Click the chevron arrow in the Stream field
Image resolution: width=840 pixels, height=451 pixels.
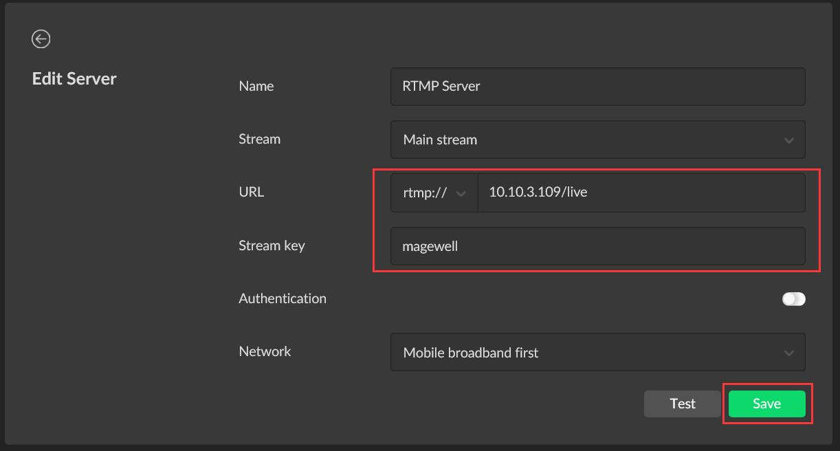[x=788, y=140]
